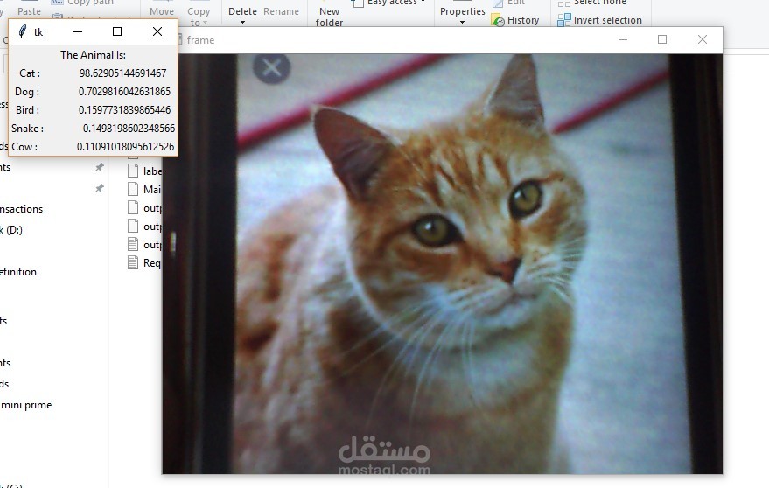
Task: Click the Dog label in tk window
Action: click(27, 92)
